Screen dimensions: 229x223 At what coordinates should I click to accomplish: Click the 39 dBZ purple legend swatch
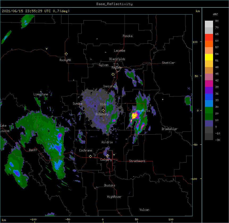tap(209, 90)
